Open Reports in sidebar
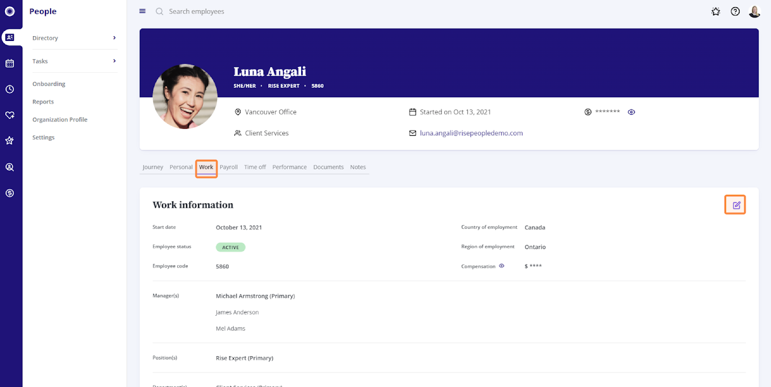The width and height of the screenshot is (771, 387). (43, 102)
